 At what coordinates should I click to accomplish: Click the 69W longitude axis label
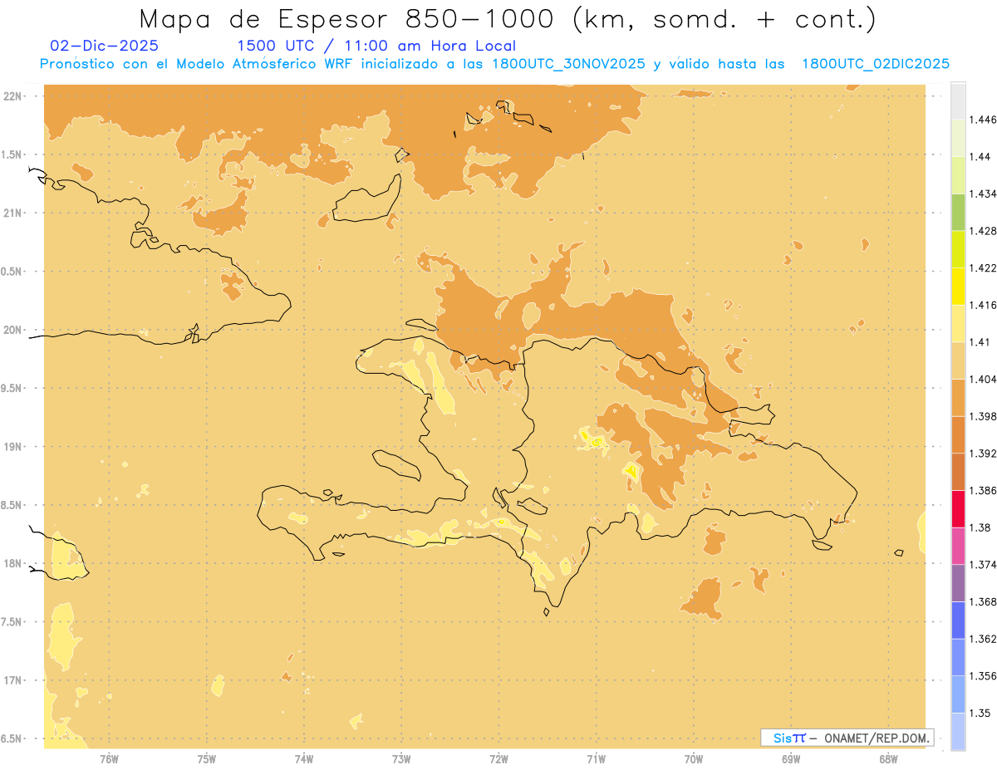pos(791,759)
